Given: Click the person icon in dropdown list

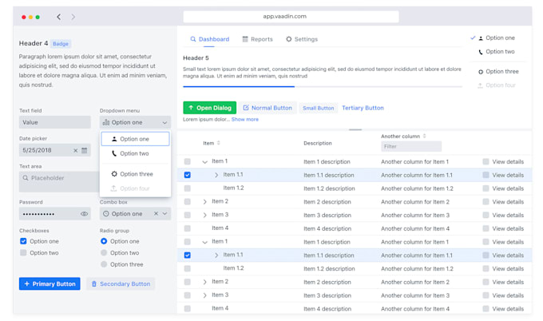Looking at the screenshot, I should tap(114, 139).
